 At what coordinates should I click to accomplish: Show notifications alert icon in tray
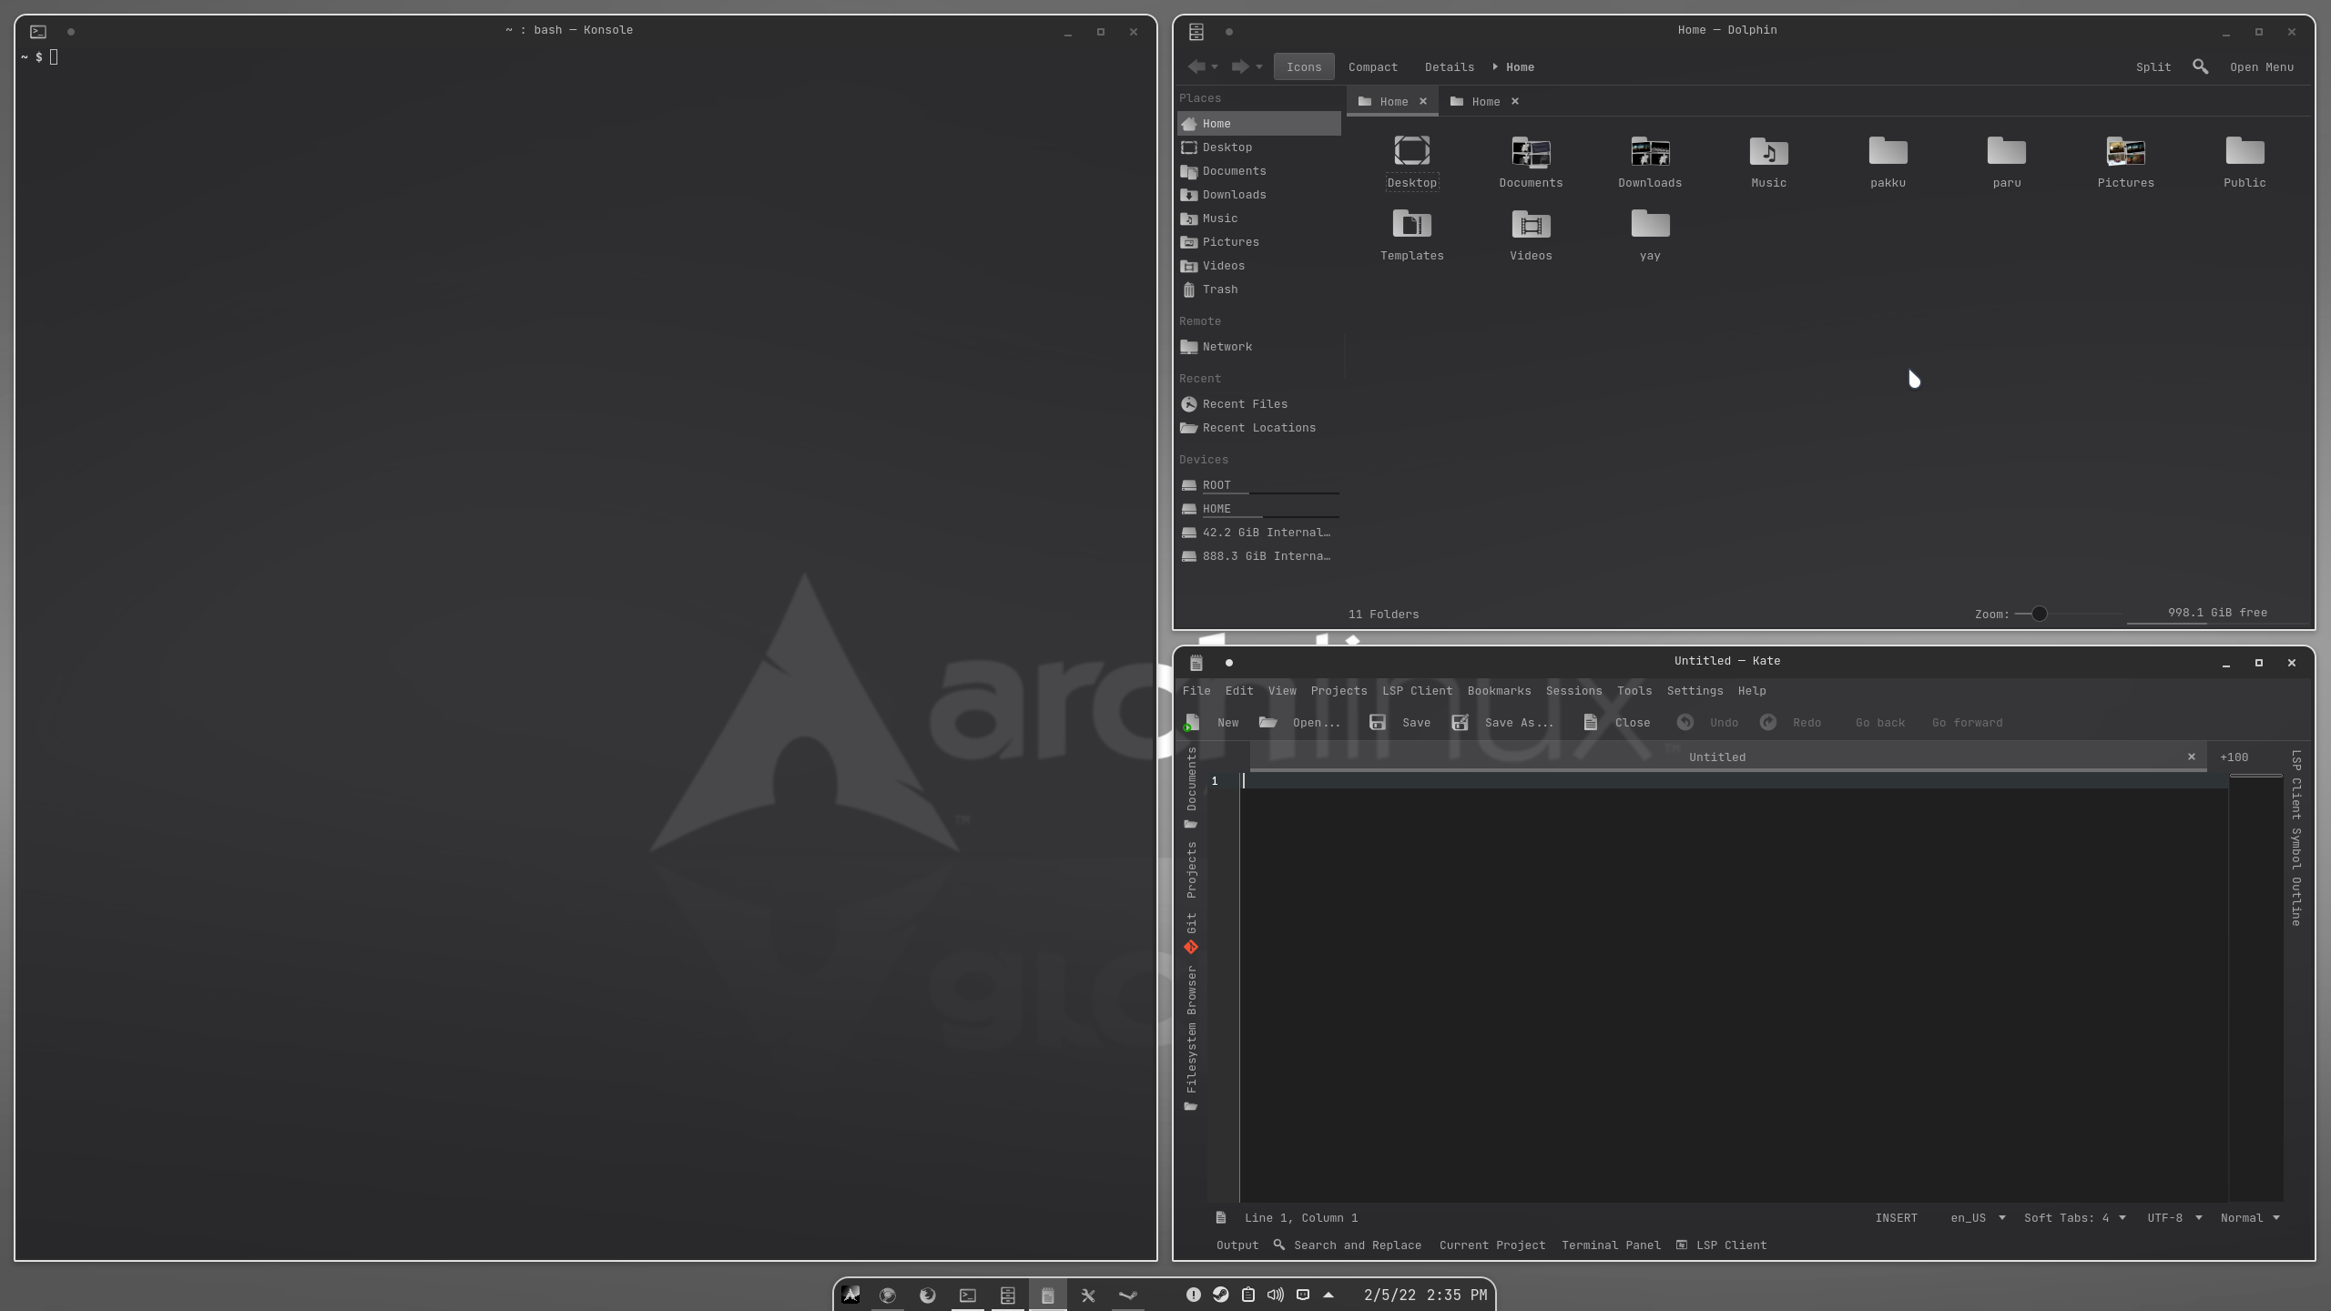1194,1295
